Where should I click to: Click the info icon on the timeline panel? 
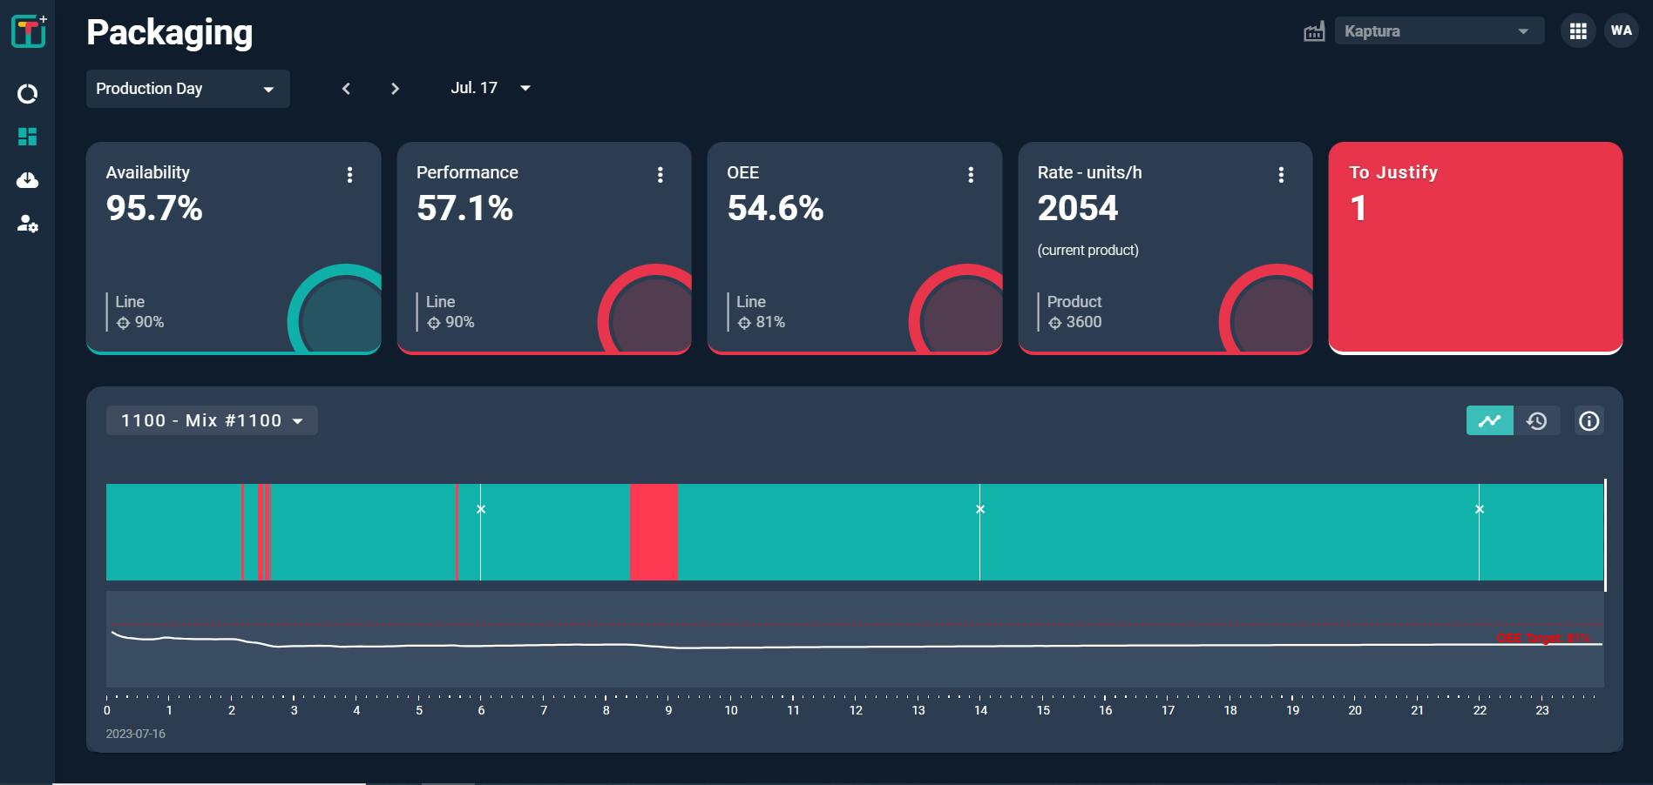tap(1588, 420)
